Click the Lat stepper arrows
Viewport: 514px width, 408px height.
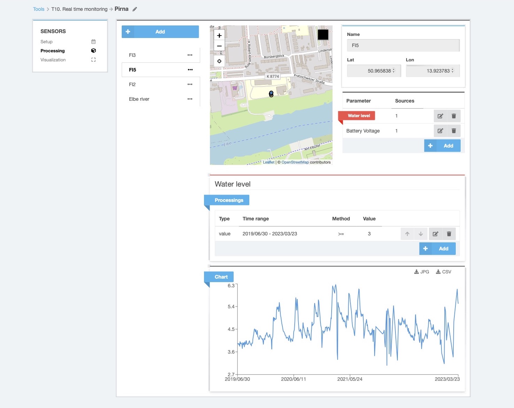pos(394,71)
